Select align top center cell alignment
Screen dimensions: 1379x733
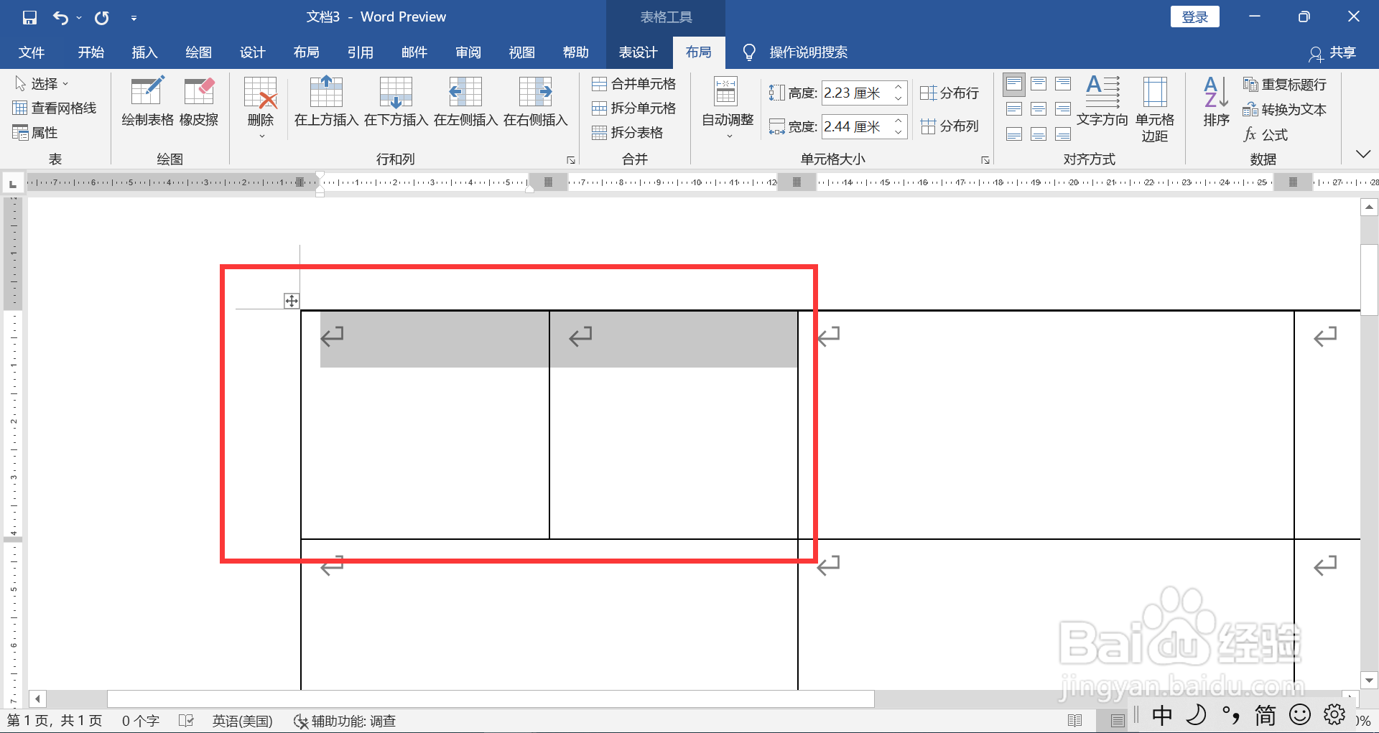[1039, 85]
